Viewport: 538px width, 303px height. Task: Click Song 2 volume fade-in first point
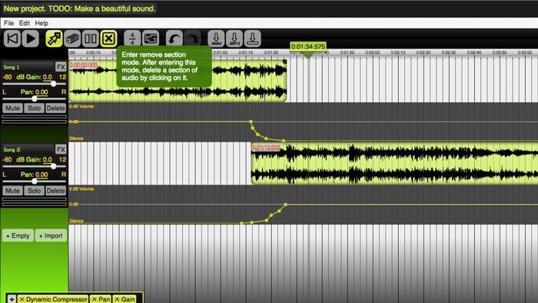pyautogui.click(x=241, y=223)
